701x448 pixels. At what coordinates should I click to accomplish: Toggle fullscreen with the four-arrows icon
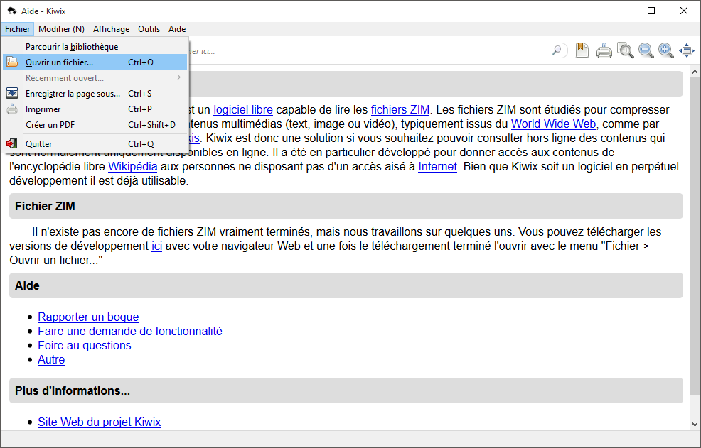point(687,50)
